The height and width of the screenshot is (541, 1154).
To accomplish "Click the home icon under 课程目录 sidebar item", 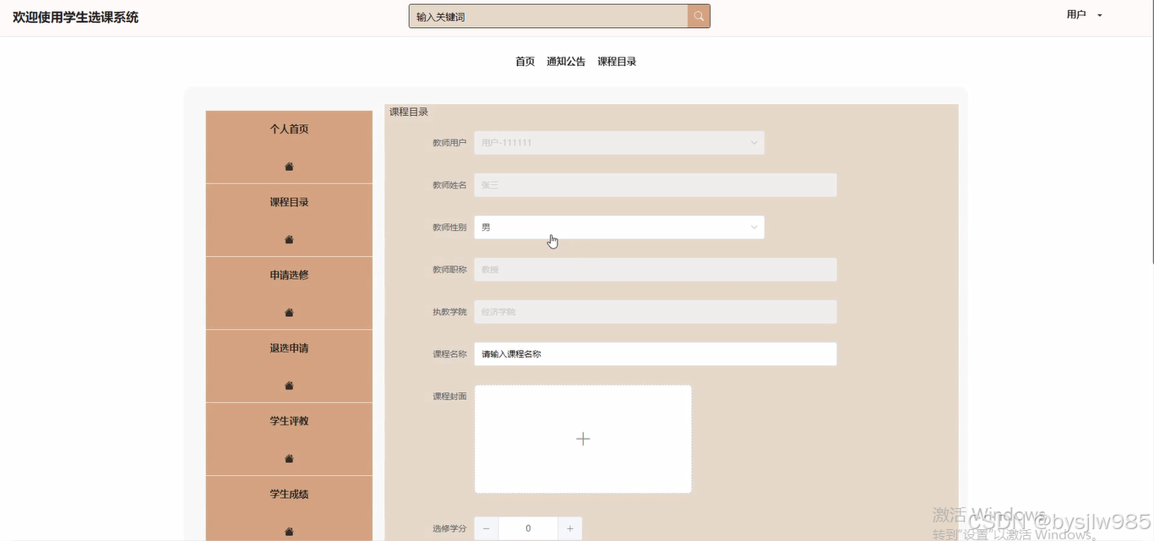I will (288, 239).
